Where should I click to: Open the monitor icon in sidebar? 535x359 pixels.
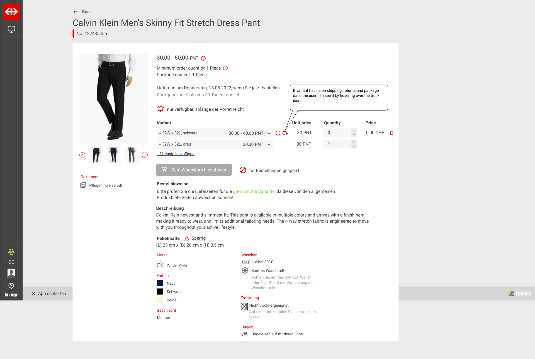coord(11,29)
